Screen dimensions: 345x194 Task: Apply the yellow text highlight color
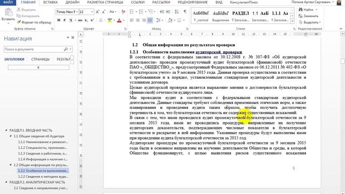click(110, 20)
